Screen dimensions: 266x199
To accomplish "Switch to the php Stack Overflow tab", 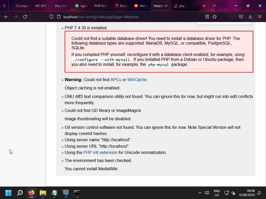I will click(181, 6).
